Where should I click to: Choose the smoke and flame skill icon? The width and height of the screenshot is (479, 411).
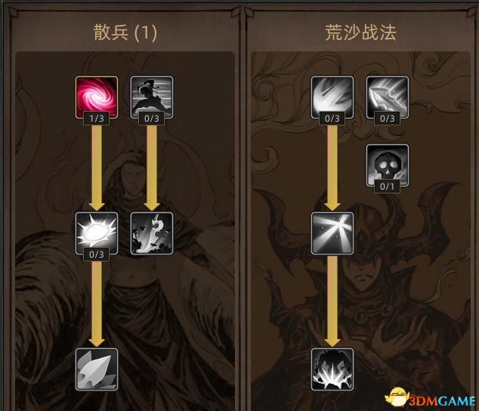152,233
